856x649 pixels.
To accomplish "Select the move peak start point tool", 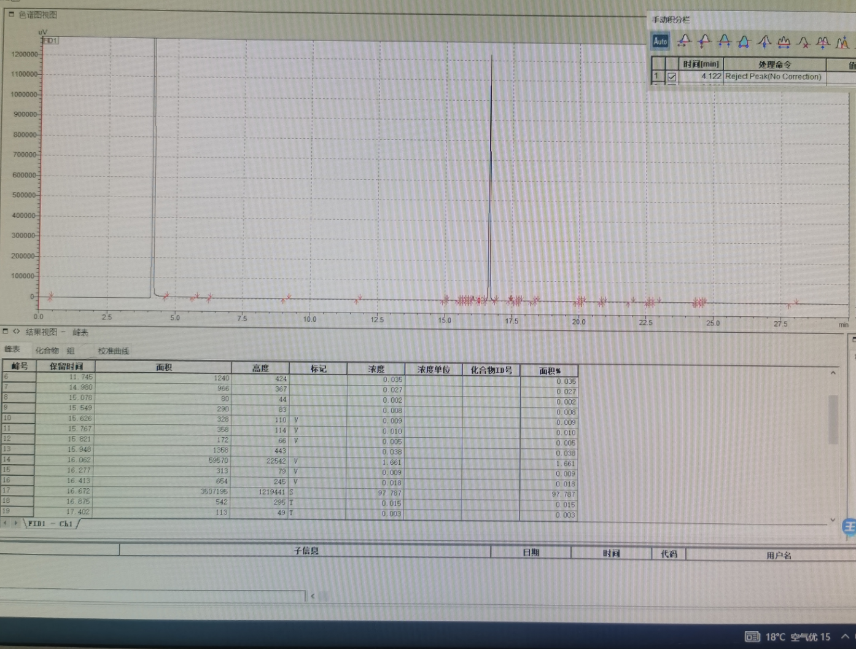I will [684, 41].
